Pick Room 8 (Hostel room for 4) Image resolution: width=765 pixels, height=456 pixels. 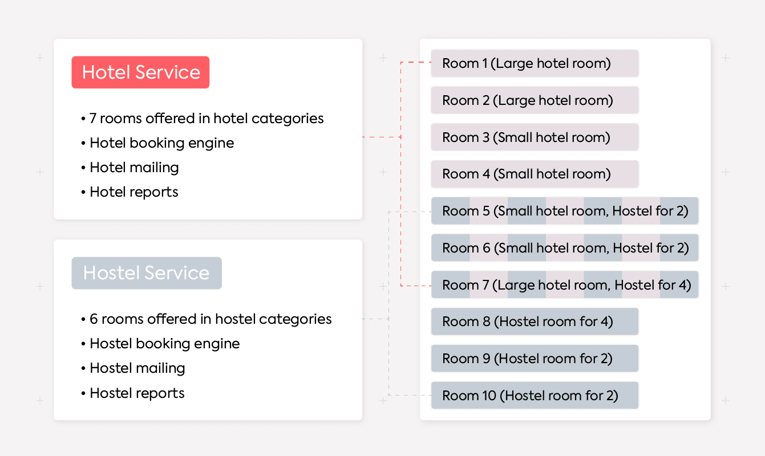click(x=534, y=321)
